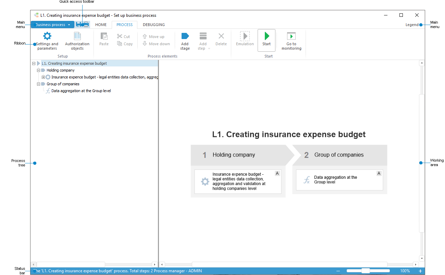Save using the quick access toolbar icon
Image resolution: width=445 pixels, height=275 pixels.
pyautogui.click(x=79, y=24)
